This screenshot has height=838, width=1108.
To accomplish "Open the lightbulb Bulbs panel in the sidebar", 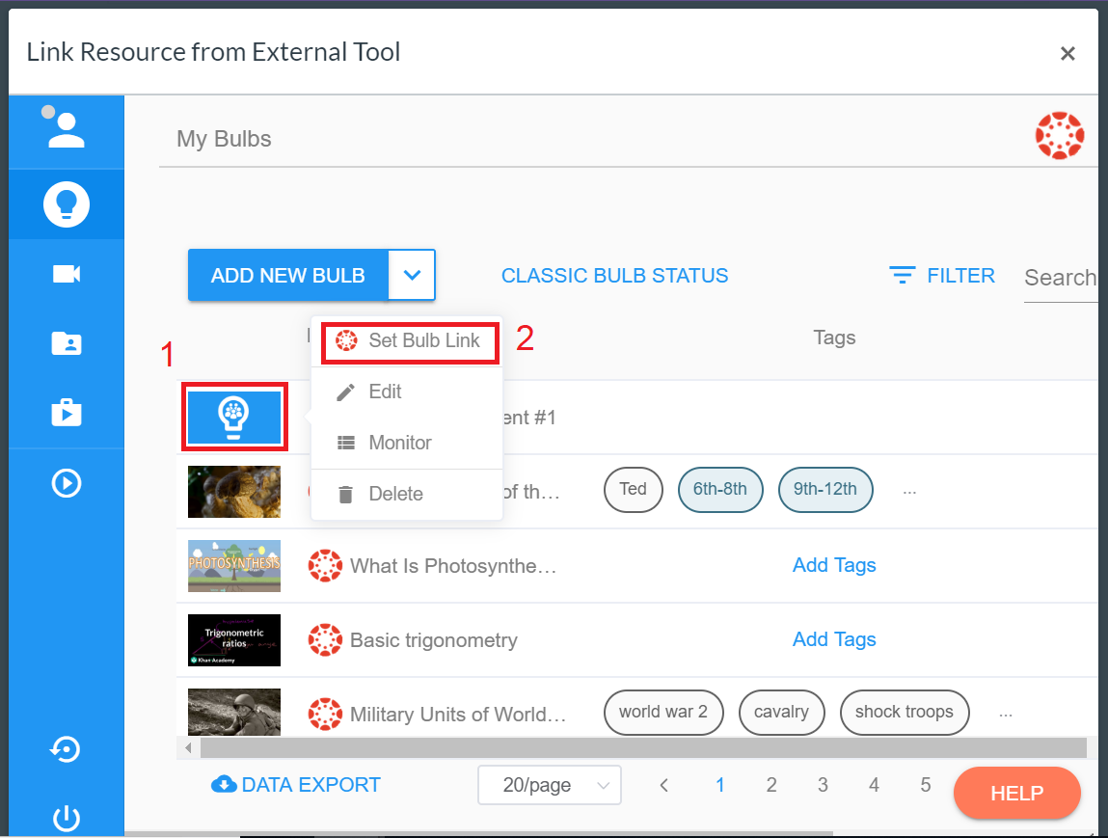I will (x=67, y=203).
